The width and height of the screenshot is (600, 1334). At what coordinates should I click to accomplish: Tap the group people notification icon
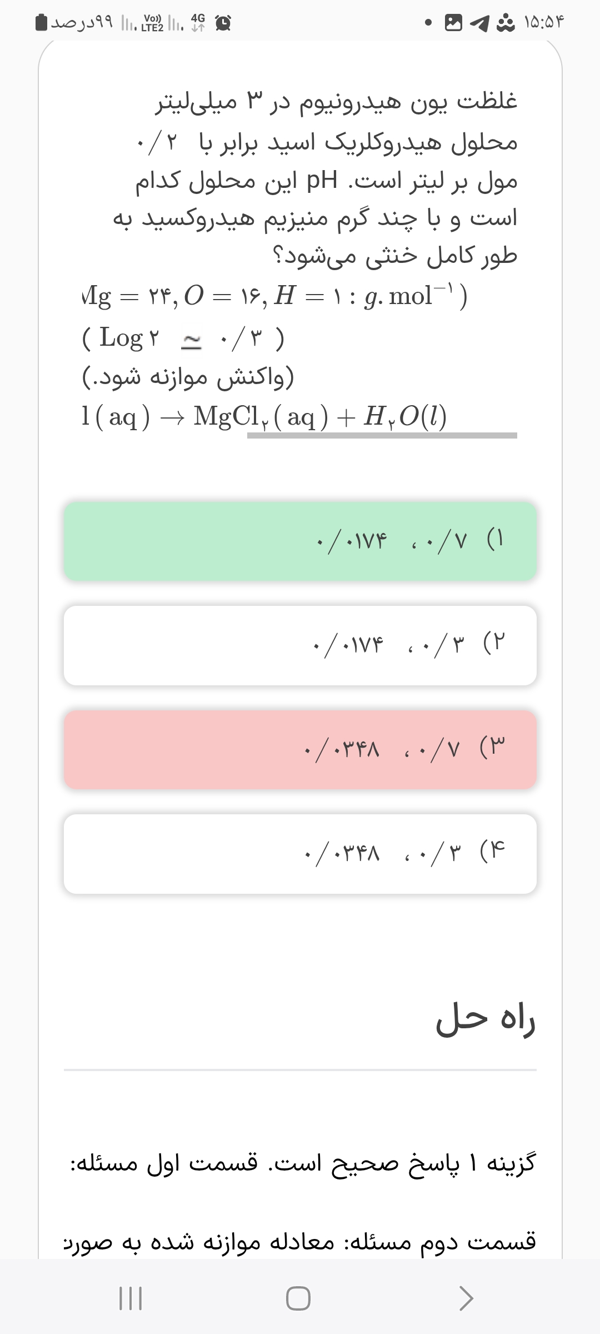pyautogui.click(x=505, y=23)
